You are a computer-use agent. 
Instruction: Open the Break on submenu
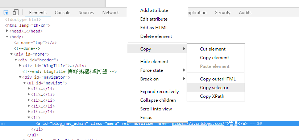[x=158, y=79]
